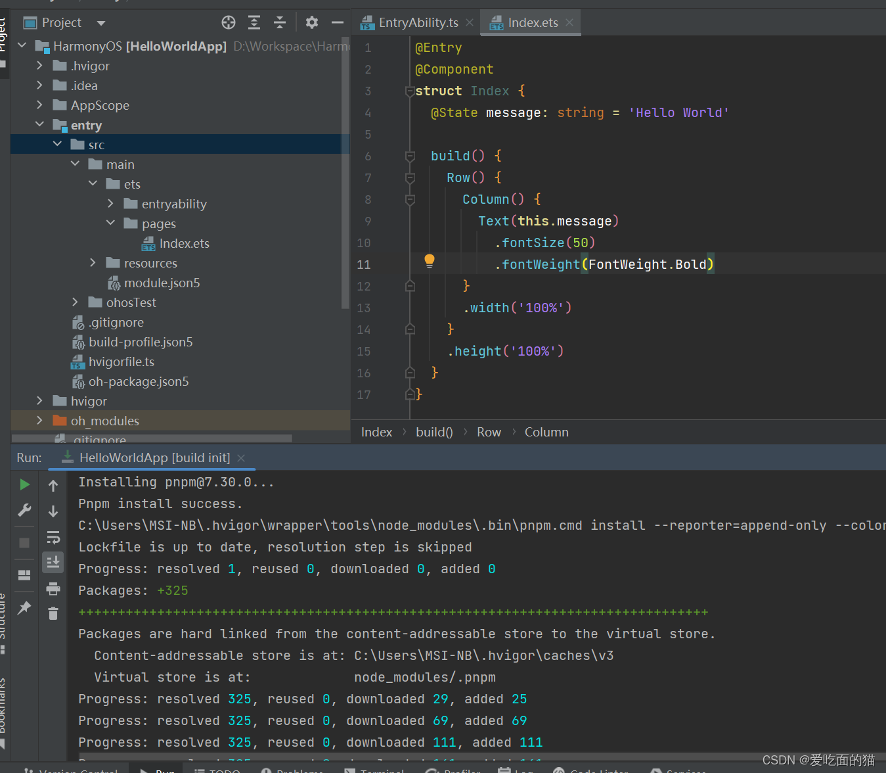Viewport: 886px width, 773px height.
Task: Collapse the main folder
Action: pos(75,164)
